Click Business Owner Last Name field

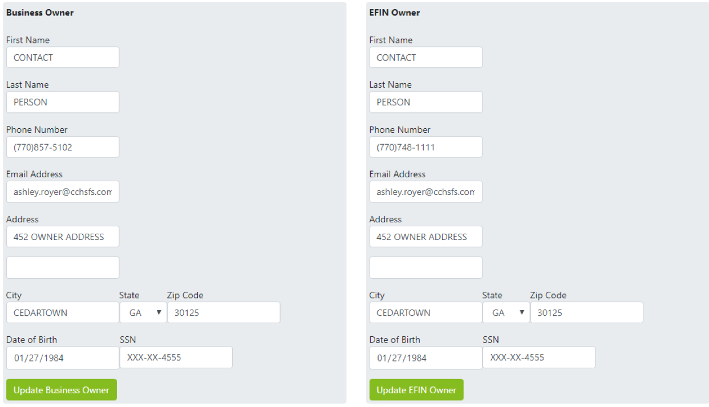tap(63, 102)
